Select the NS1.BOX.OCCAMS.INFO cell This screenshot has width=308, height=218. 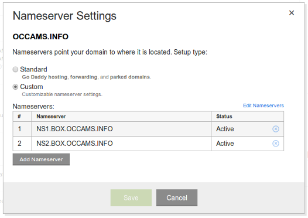(x=121, y=129)
